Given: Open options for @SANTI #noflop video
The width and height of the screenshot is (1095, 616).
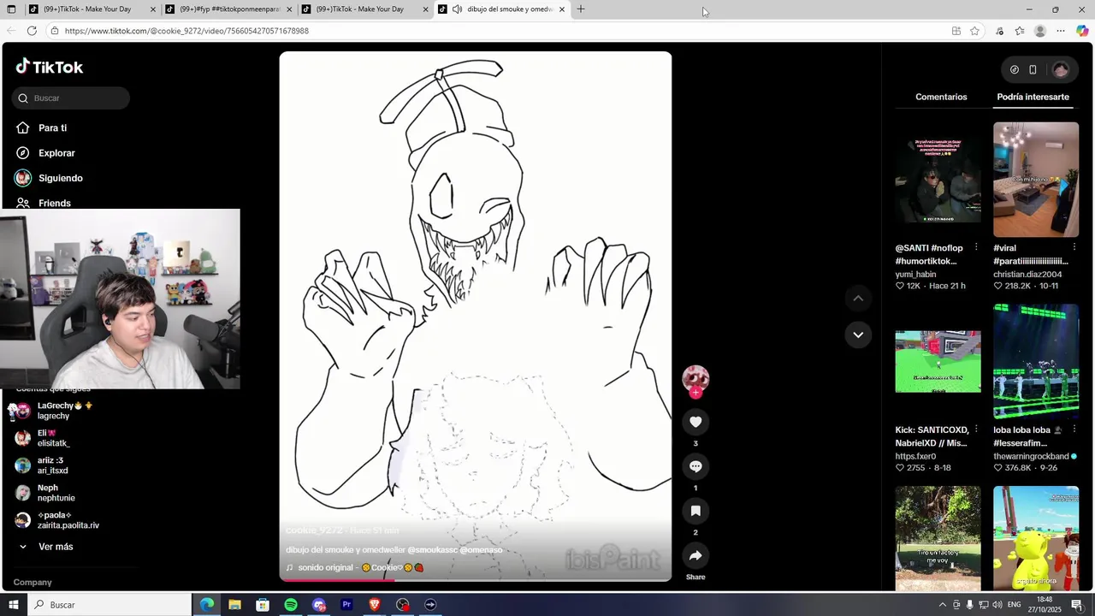Looking at the screenshot, I should click(976, 248).
